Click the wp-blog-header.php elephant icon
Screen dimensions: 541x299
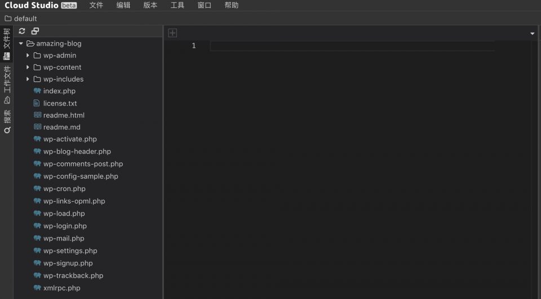click(x=37, y=151)
